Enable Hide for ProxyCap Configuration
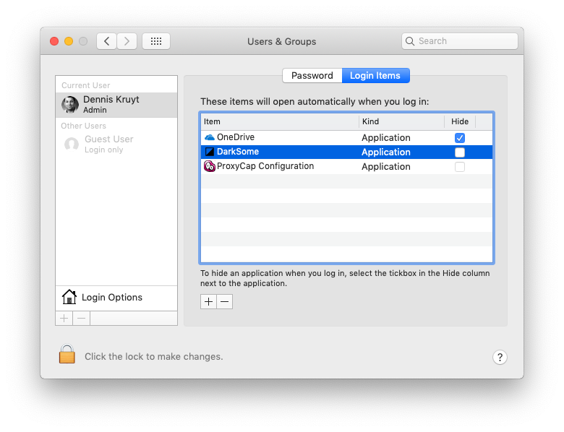The image size is (564, 432). pos(460,167)
